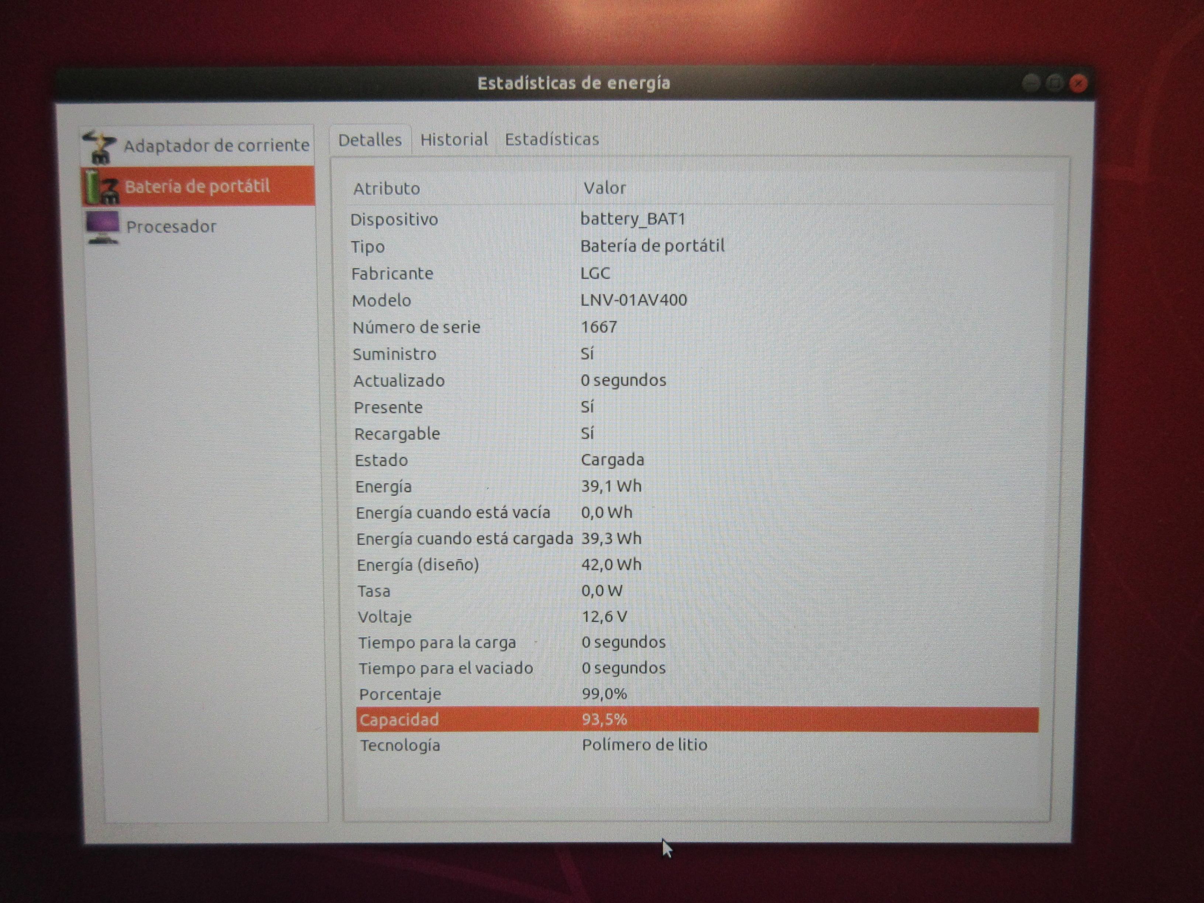Open the Historial tab
Viewport: 1204px width, 903px height.
point(454,139)
